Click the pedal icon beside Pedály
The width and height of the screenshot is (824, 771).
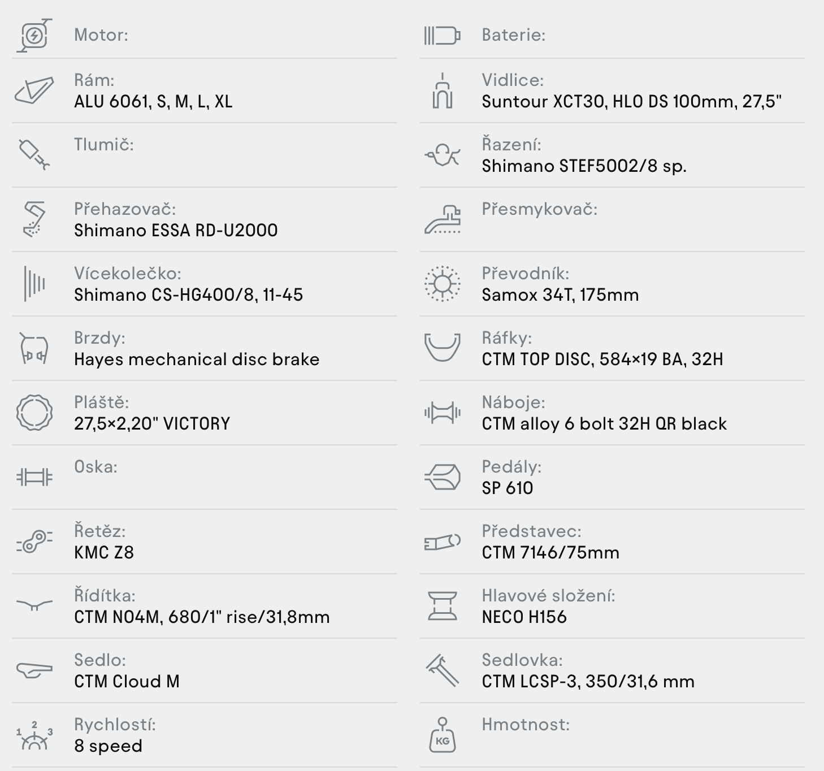click(442, 477)
